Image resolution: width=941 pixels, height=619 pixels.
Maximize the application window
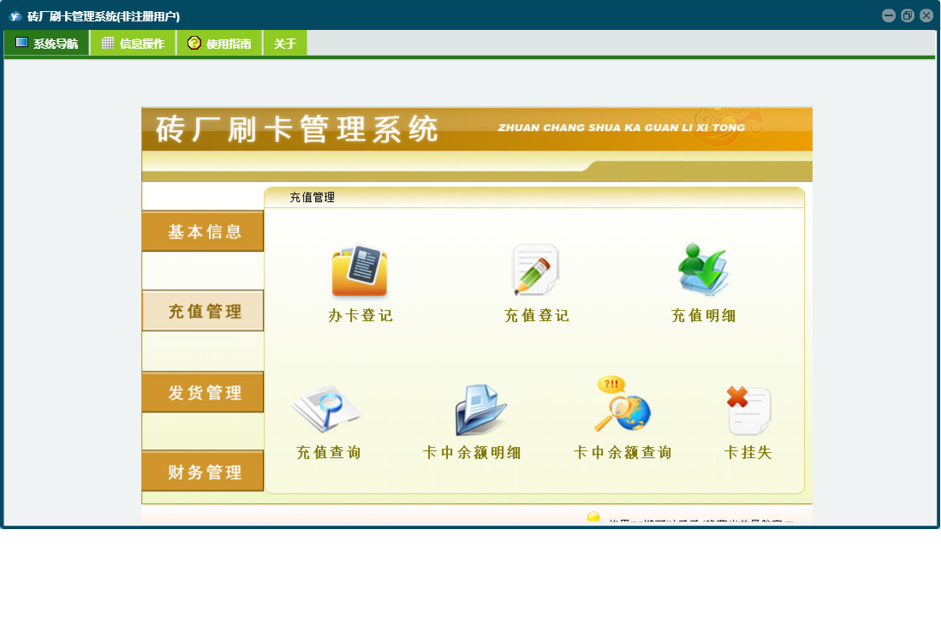tap(908, 15)
